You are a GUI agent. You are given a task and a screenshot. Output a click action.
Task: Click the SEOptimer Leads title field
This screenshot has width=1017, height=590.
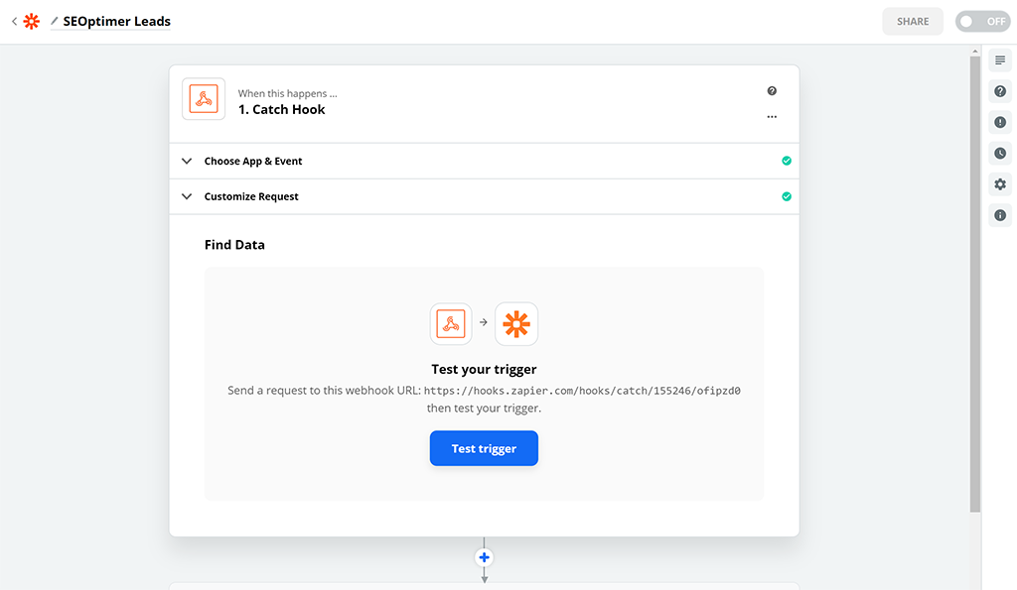(x=116, y=21)
